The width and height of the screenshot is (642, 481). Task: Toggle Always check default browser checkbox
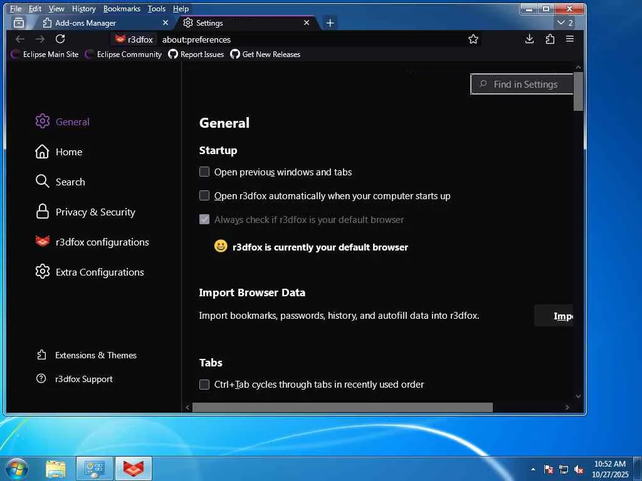[x=204, y=219]
